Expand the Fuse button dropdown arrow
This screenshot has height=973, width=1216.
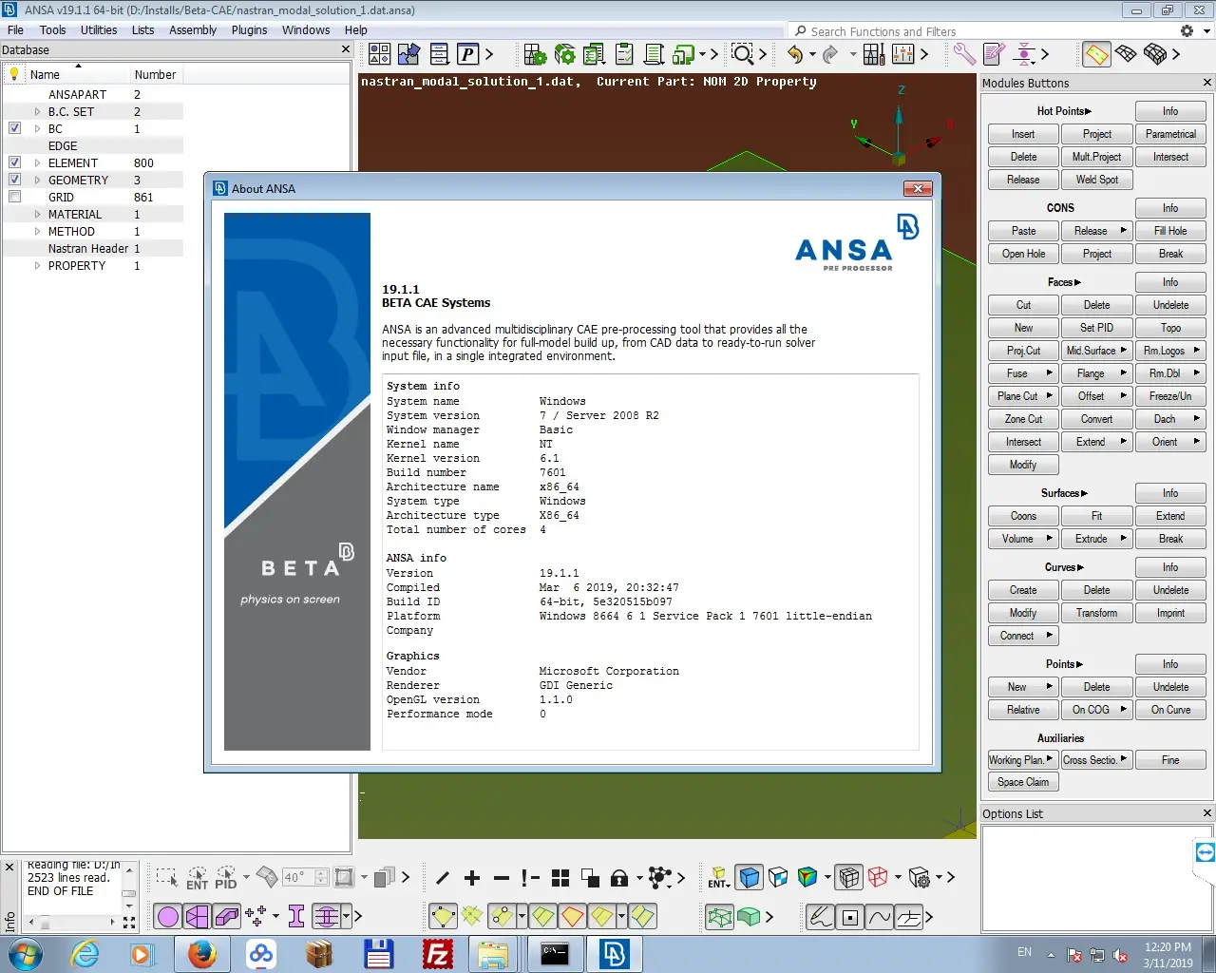coord(1049,373)
